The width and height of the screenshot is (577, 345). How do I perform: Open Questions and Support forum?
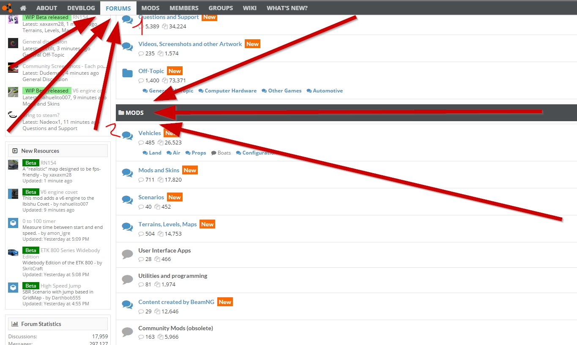click(x=168, y=17)
